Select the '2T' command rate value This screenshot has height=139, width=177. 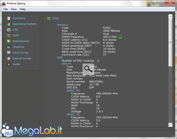pyautogui.click(x=105, y=55)
